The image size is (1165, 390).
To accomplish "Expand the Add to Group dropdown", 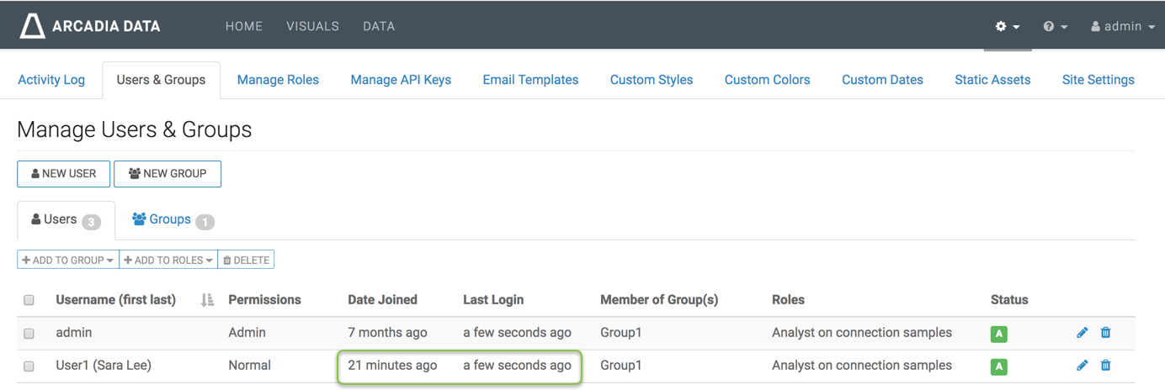I will (68, 261).
